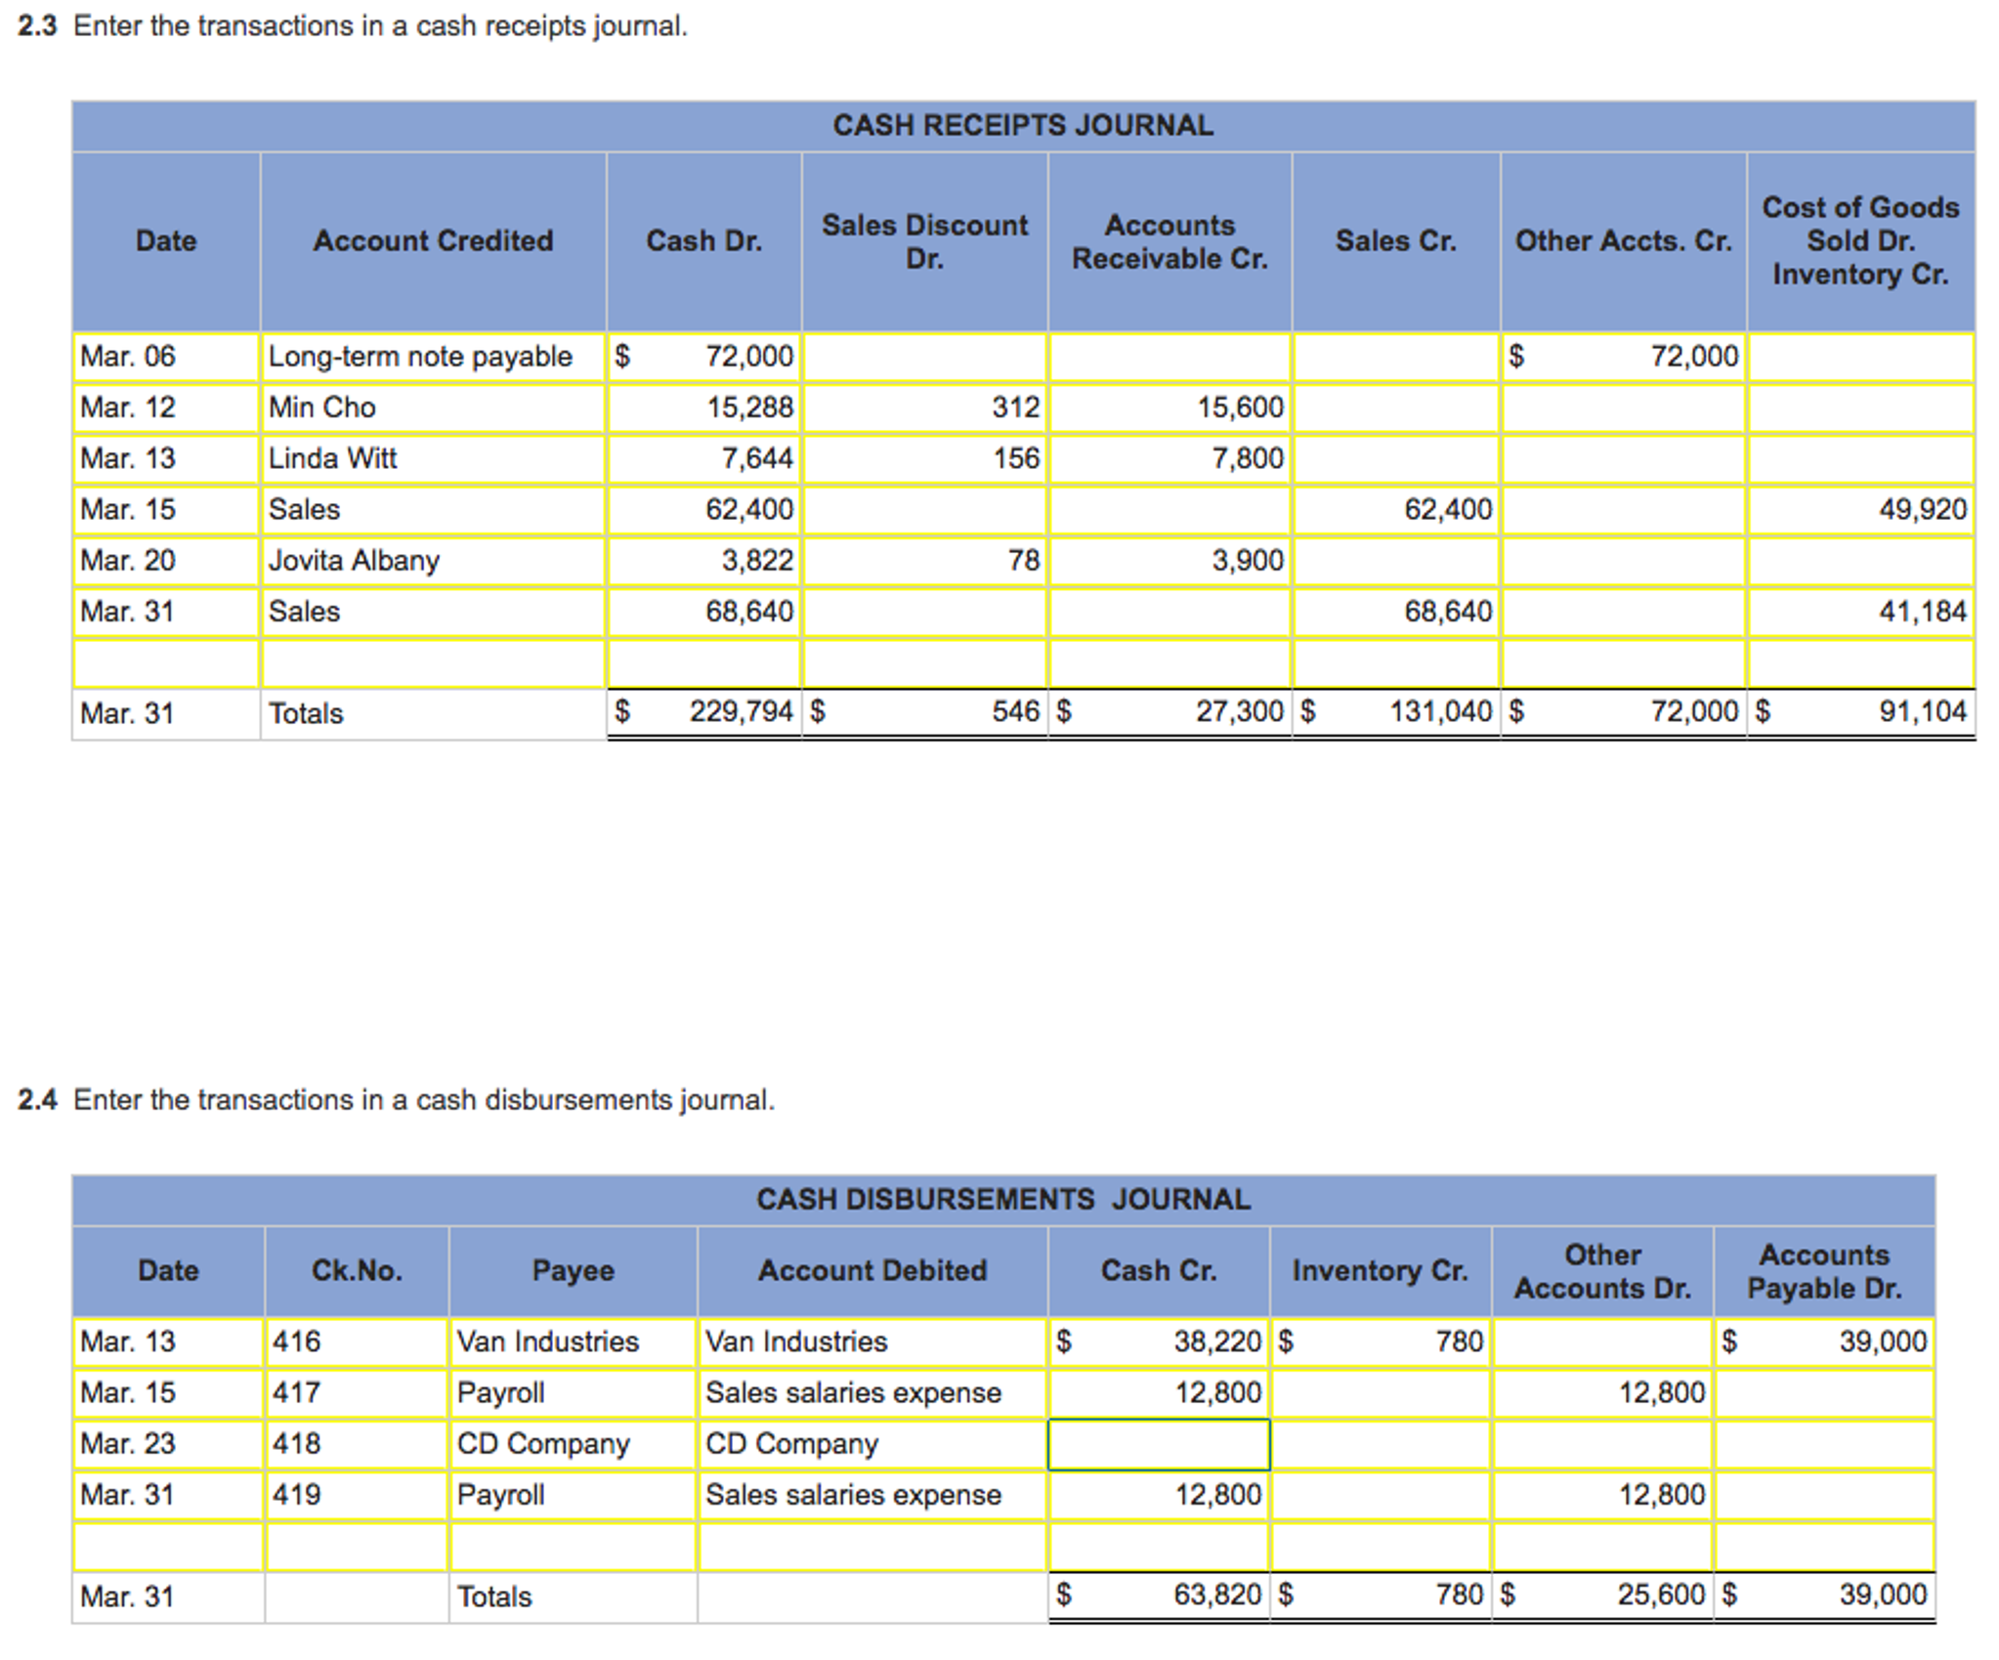Click check number 417 cell
The height and width of the screenshot is (1660, 1999).
point(357,1393)
